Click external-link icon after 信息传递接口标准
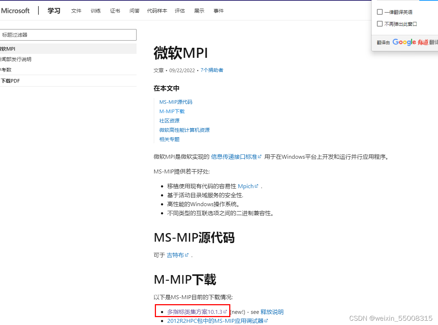438x325 pixels. pyautogui.click(x=260, y=157)
